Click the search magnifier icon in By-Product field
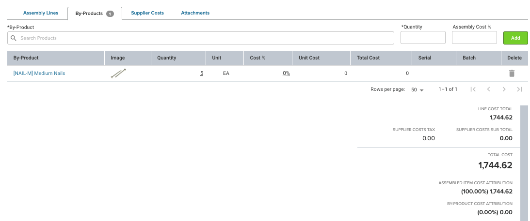The height and width of the screenshot is (221, 530). (14, 38)
